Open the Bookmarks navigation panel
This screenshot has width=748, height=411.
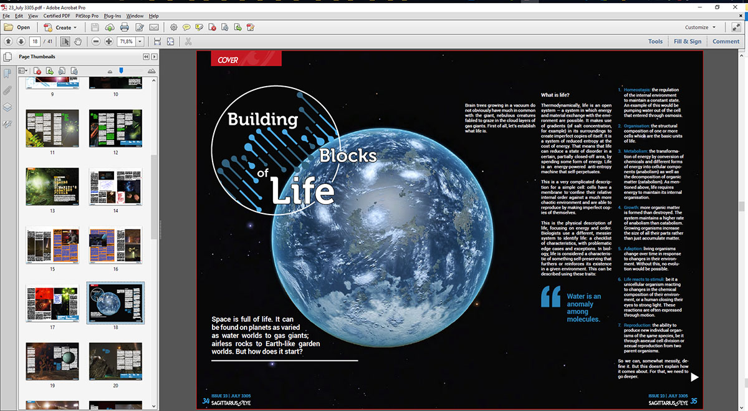click(x=7, y=74)
